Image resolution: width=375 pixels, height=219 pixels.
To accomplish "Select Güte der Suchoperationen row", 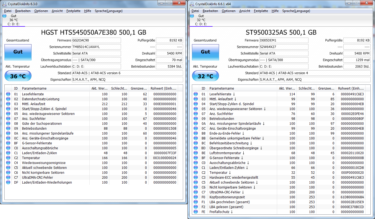I will pyautogui.click(x=92, y=124).
